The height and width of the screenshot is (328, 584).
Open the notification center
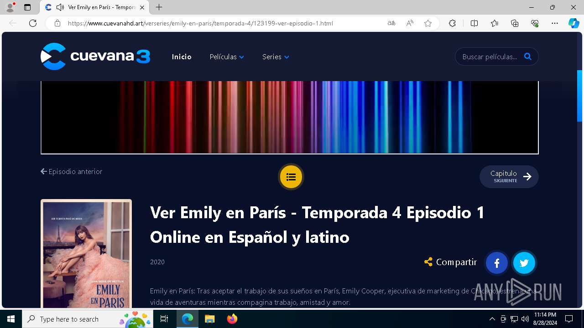click(x=569, y=319)
